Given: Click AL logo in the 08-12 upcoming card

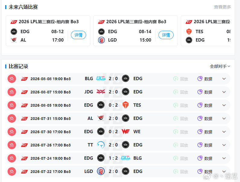Looking at the screenshot, I should click(x=14, y=40).
